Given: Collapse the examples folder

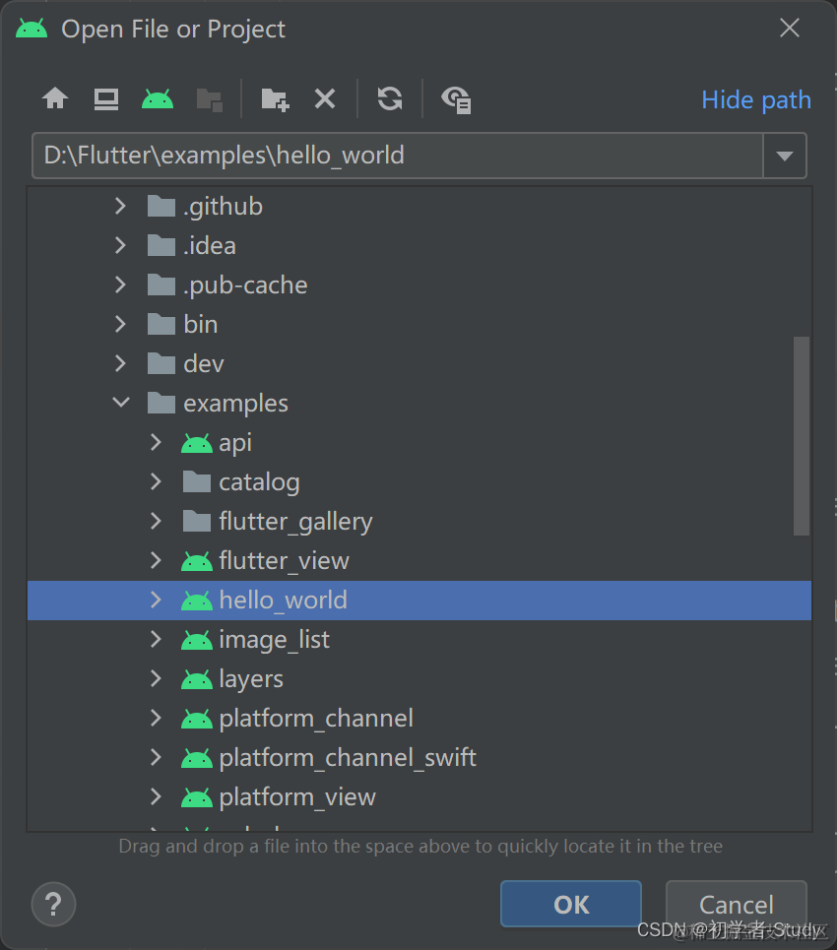Looking at the screenshot, I should (x=121, y=403).
